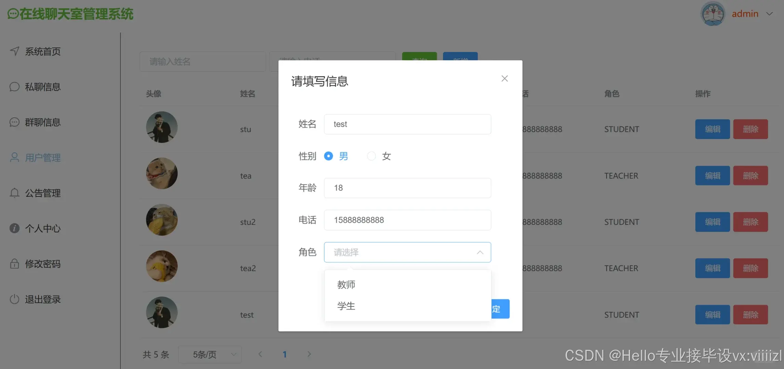Screen dimensions: 784x369
Task: Click into the phone number input field
Action: coord(407,220)
